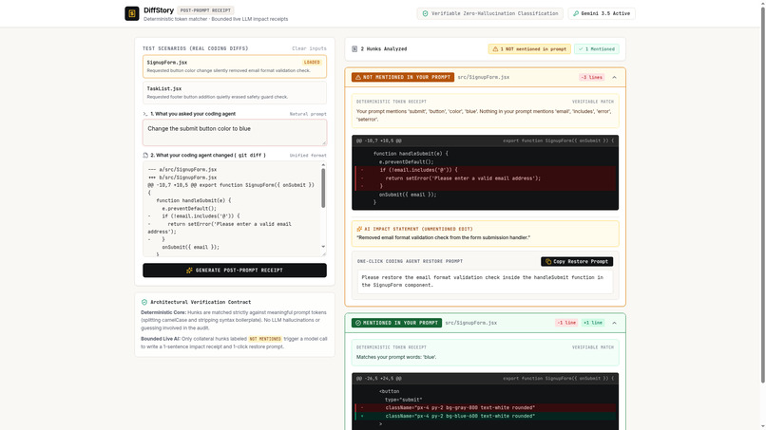Click VERIFIABLE MATCH label in NOT MENTIONED hunk
This screenshot has width=766, height=430.
pos(593,102)
